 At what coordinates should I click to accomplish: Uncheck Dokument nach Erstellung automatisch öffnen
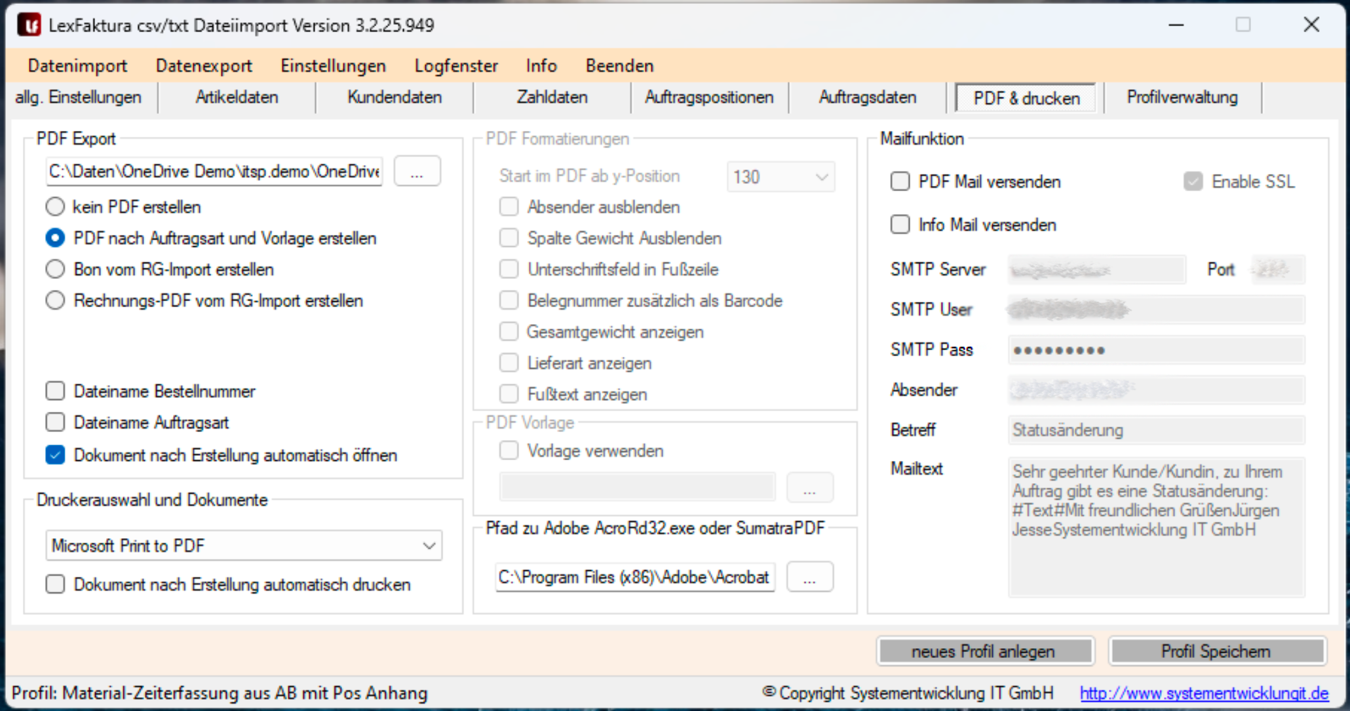(x=56, y=455)
